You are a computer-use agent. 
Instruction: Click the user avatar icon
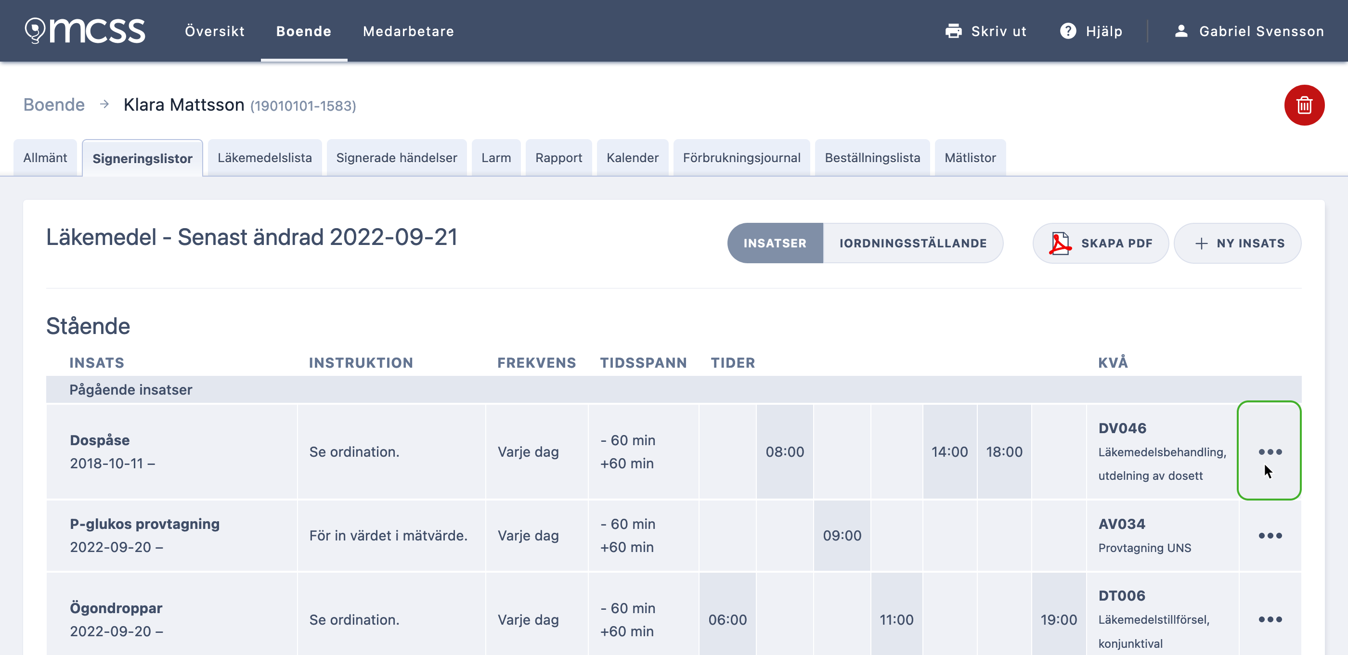tap(1180, 31)
